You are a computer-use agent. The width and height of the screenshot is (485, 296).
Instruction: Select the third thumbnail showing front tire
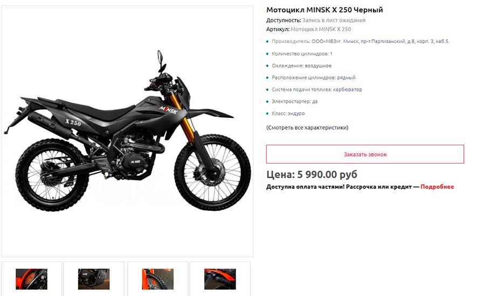coord(158,279)
